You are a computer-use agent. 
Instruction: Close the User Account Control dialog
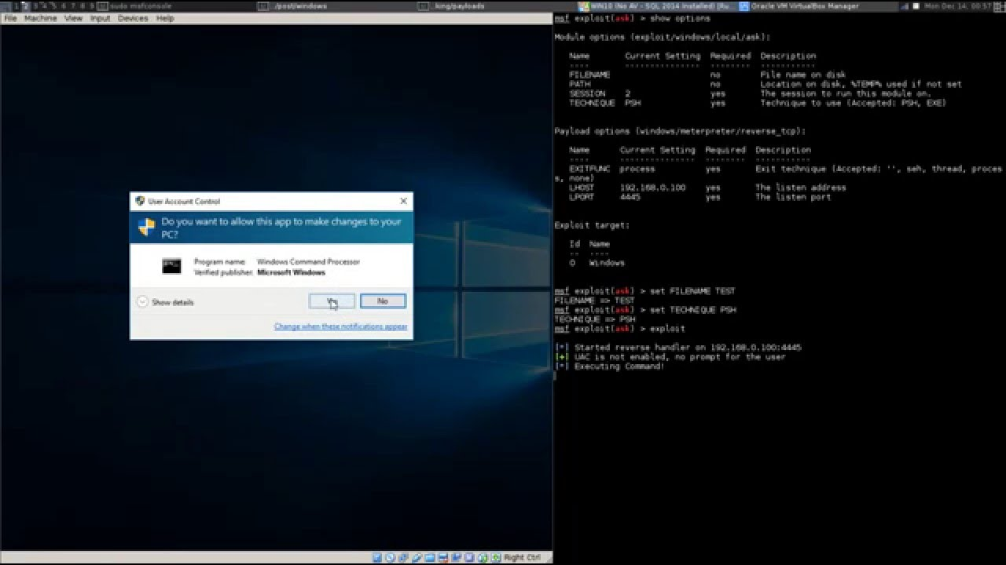point(403,201)
